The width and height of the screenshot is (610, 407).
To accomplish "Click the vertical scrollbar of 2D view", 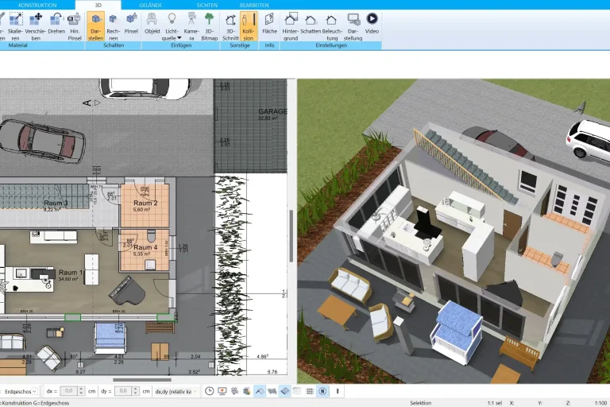I will [x=291, y=236].
